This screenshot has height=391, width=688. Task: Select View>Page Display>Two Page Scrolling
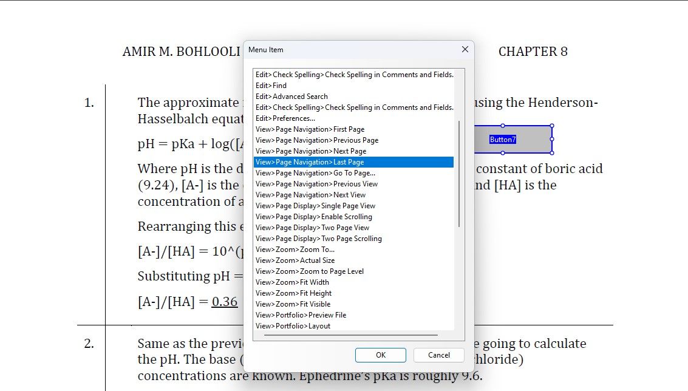pos(353,239)
